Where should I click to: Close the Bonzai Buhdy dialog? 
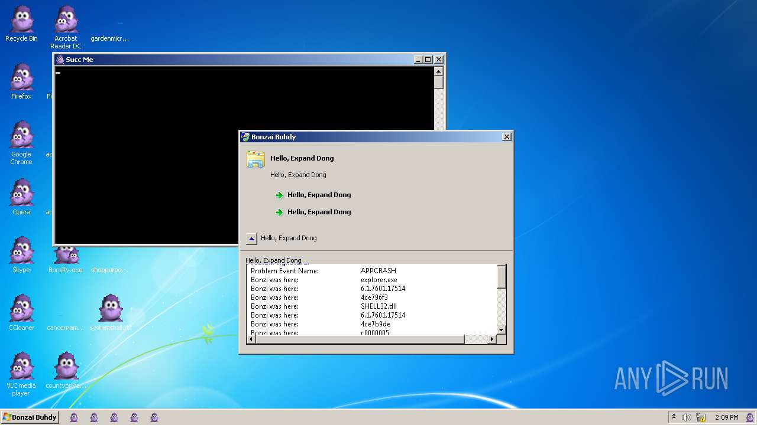[507, 137]
